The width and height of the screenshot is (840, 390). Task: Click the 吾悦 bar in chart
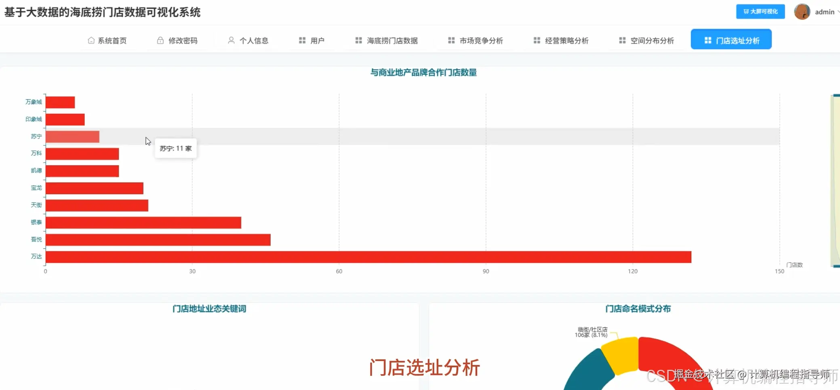158,240
